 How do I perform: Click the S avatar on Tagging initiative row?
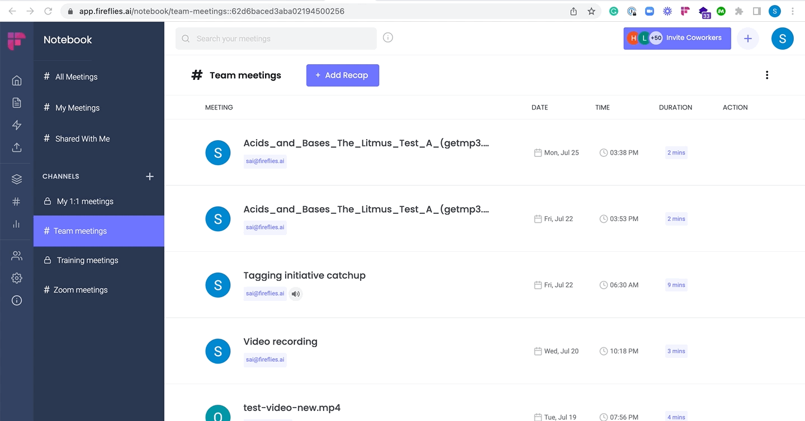218,285
